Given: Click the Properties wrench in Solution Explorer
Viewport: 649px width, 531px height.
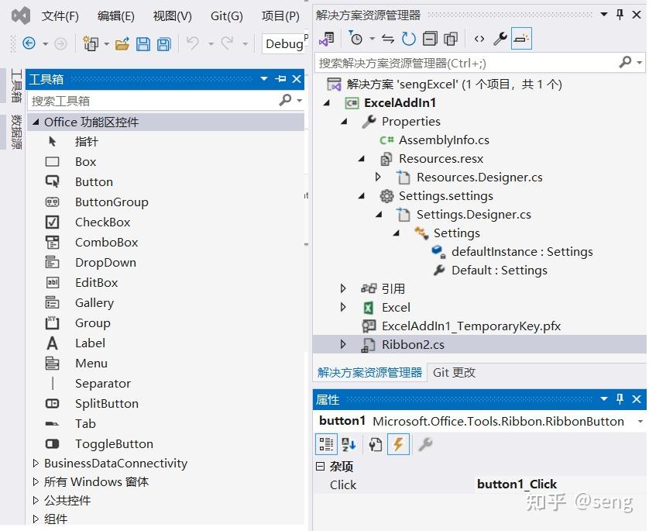Looking at the screenshot, I should [x=500, y=38].
